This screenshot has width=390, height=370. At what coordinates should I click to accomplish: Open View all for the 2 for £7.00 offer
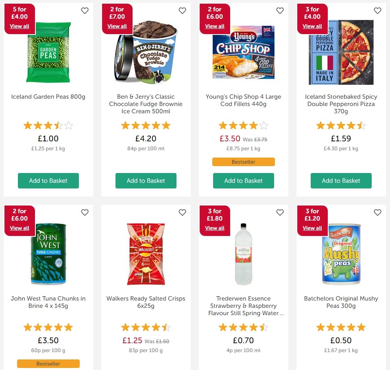pyautogui.click(x=117, y=26)
